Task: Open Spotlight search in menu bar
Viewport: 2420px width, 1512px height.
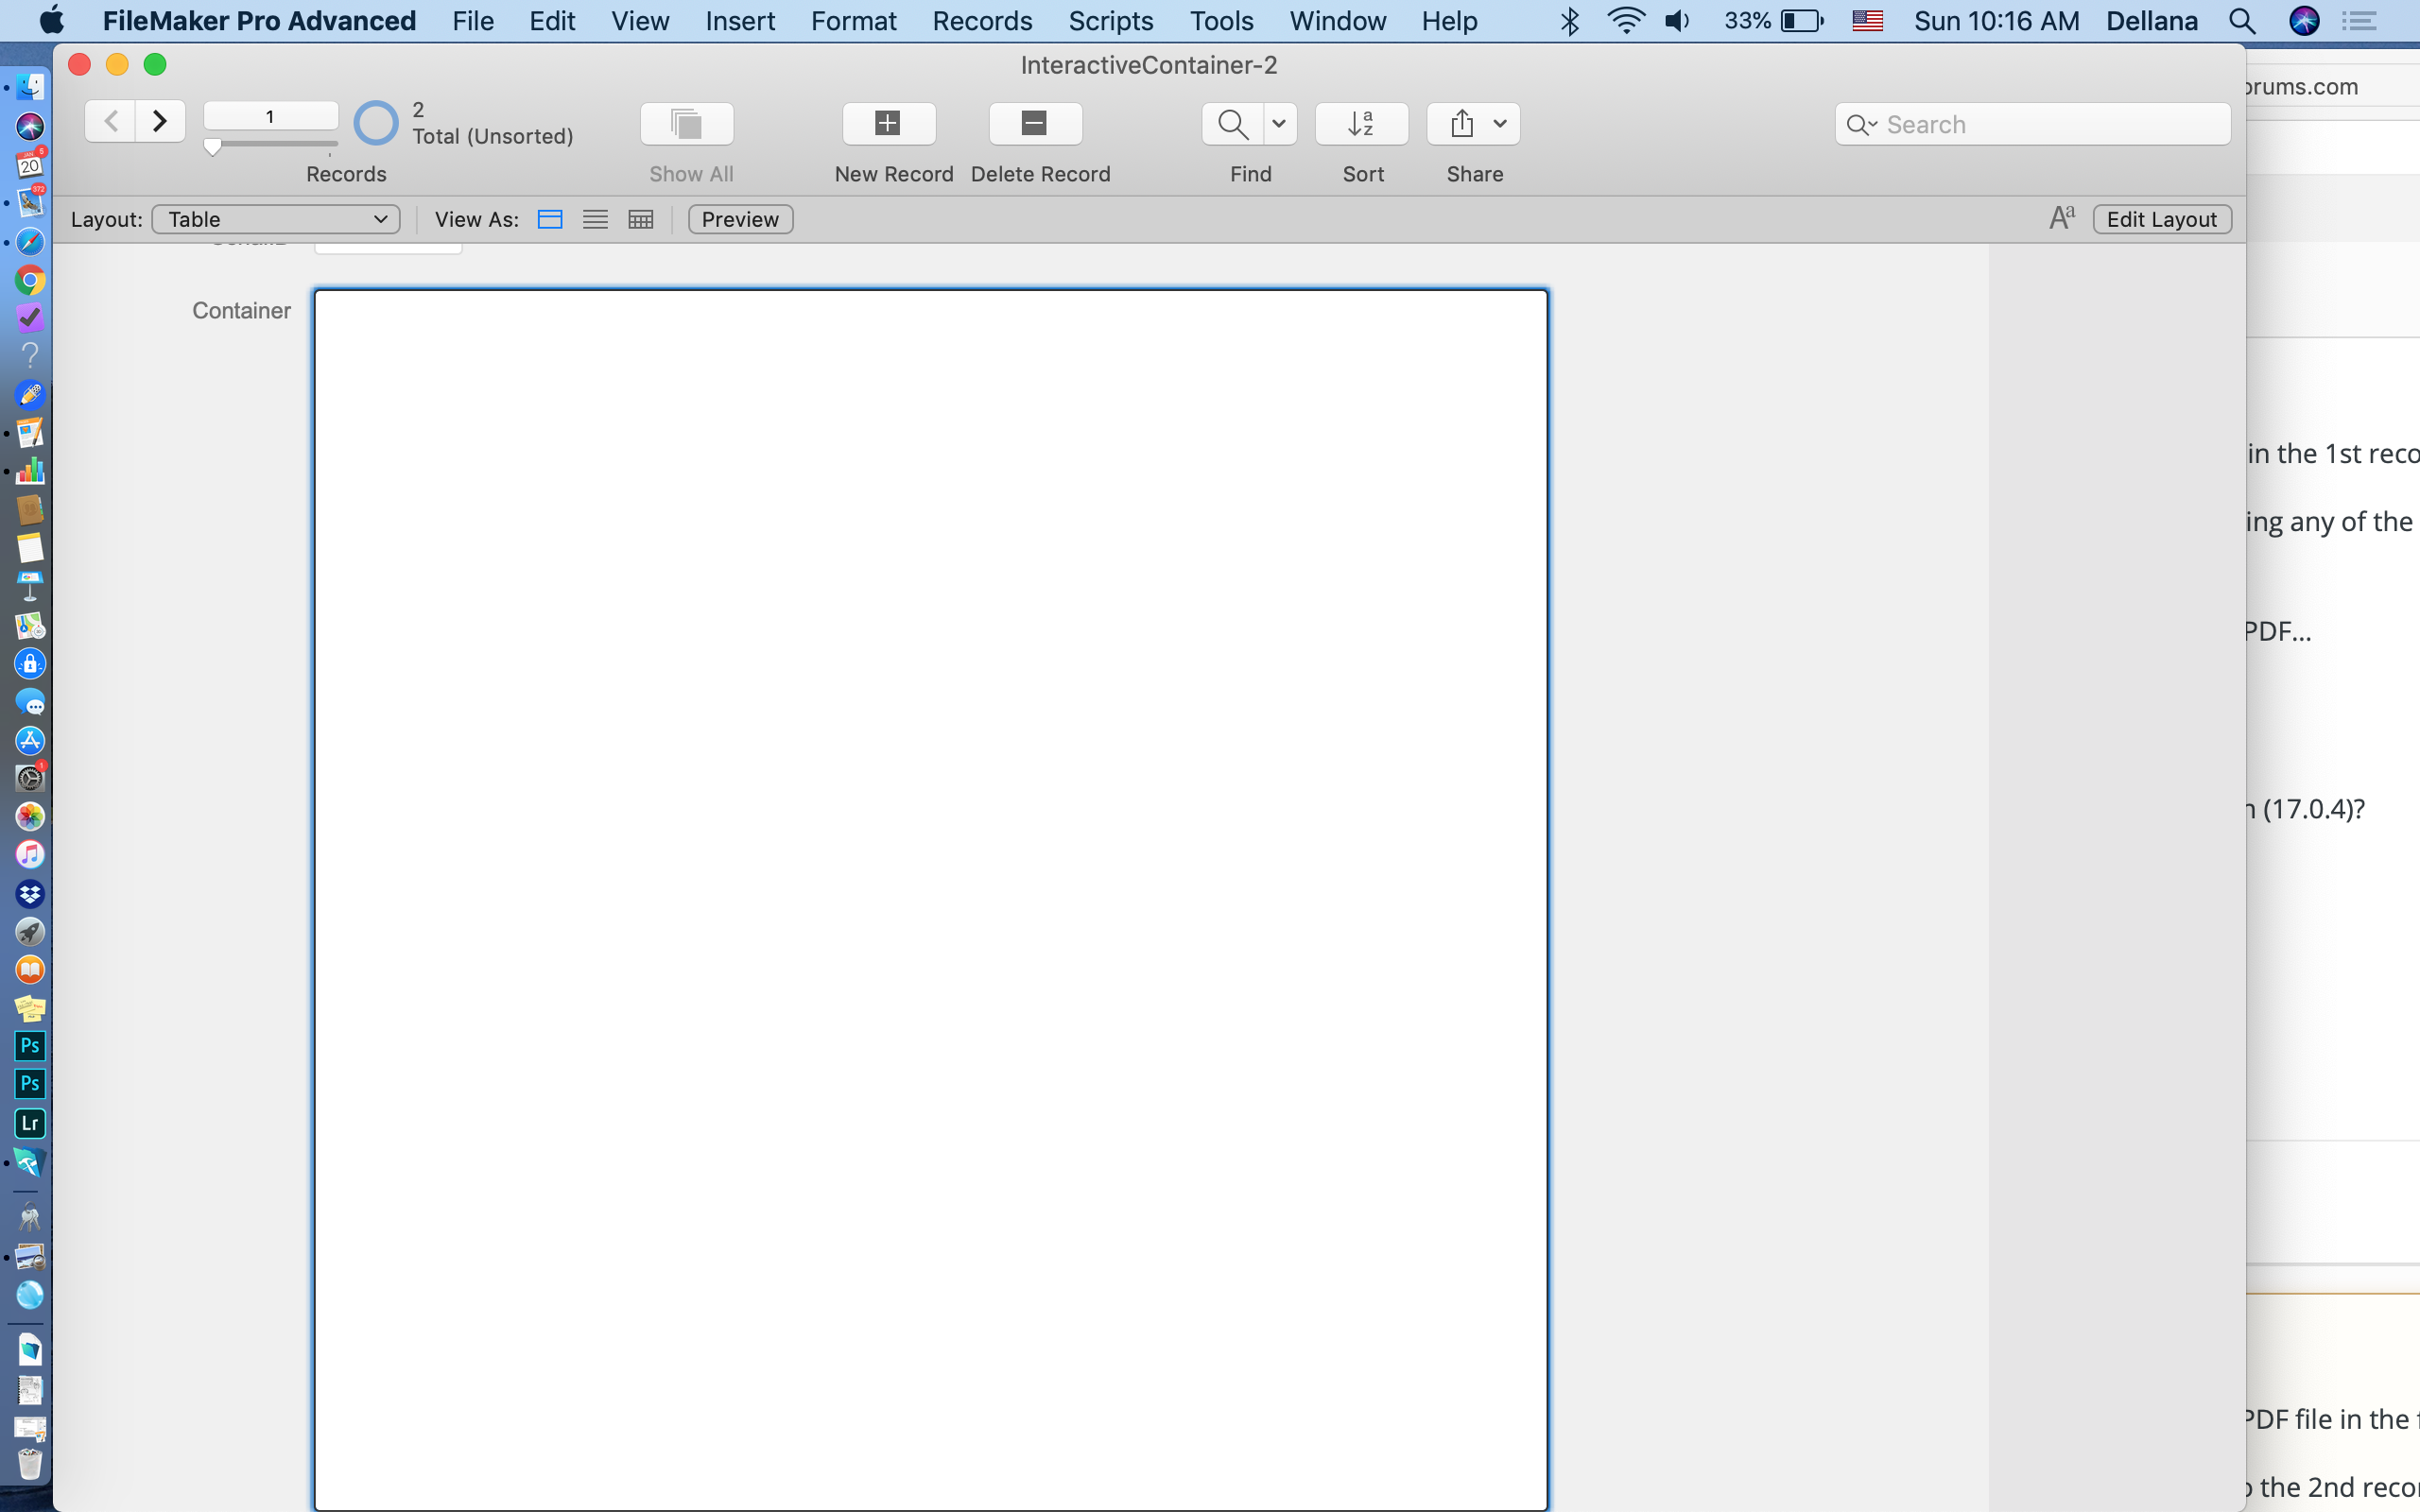Action: tap(2242, 21)
